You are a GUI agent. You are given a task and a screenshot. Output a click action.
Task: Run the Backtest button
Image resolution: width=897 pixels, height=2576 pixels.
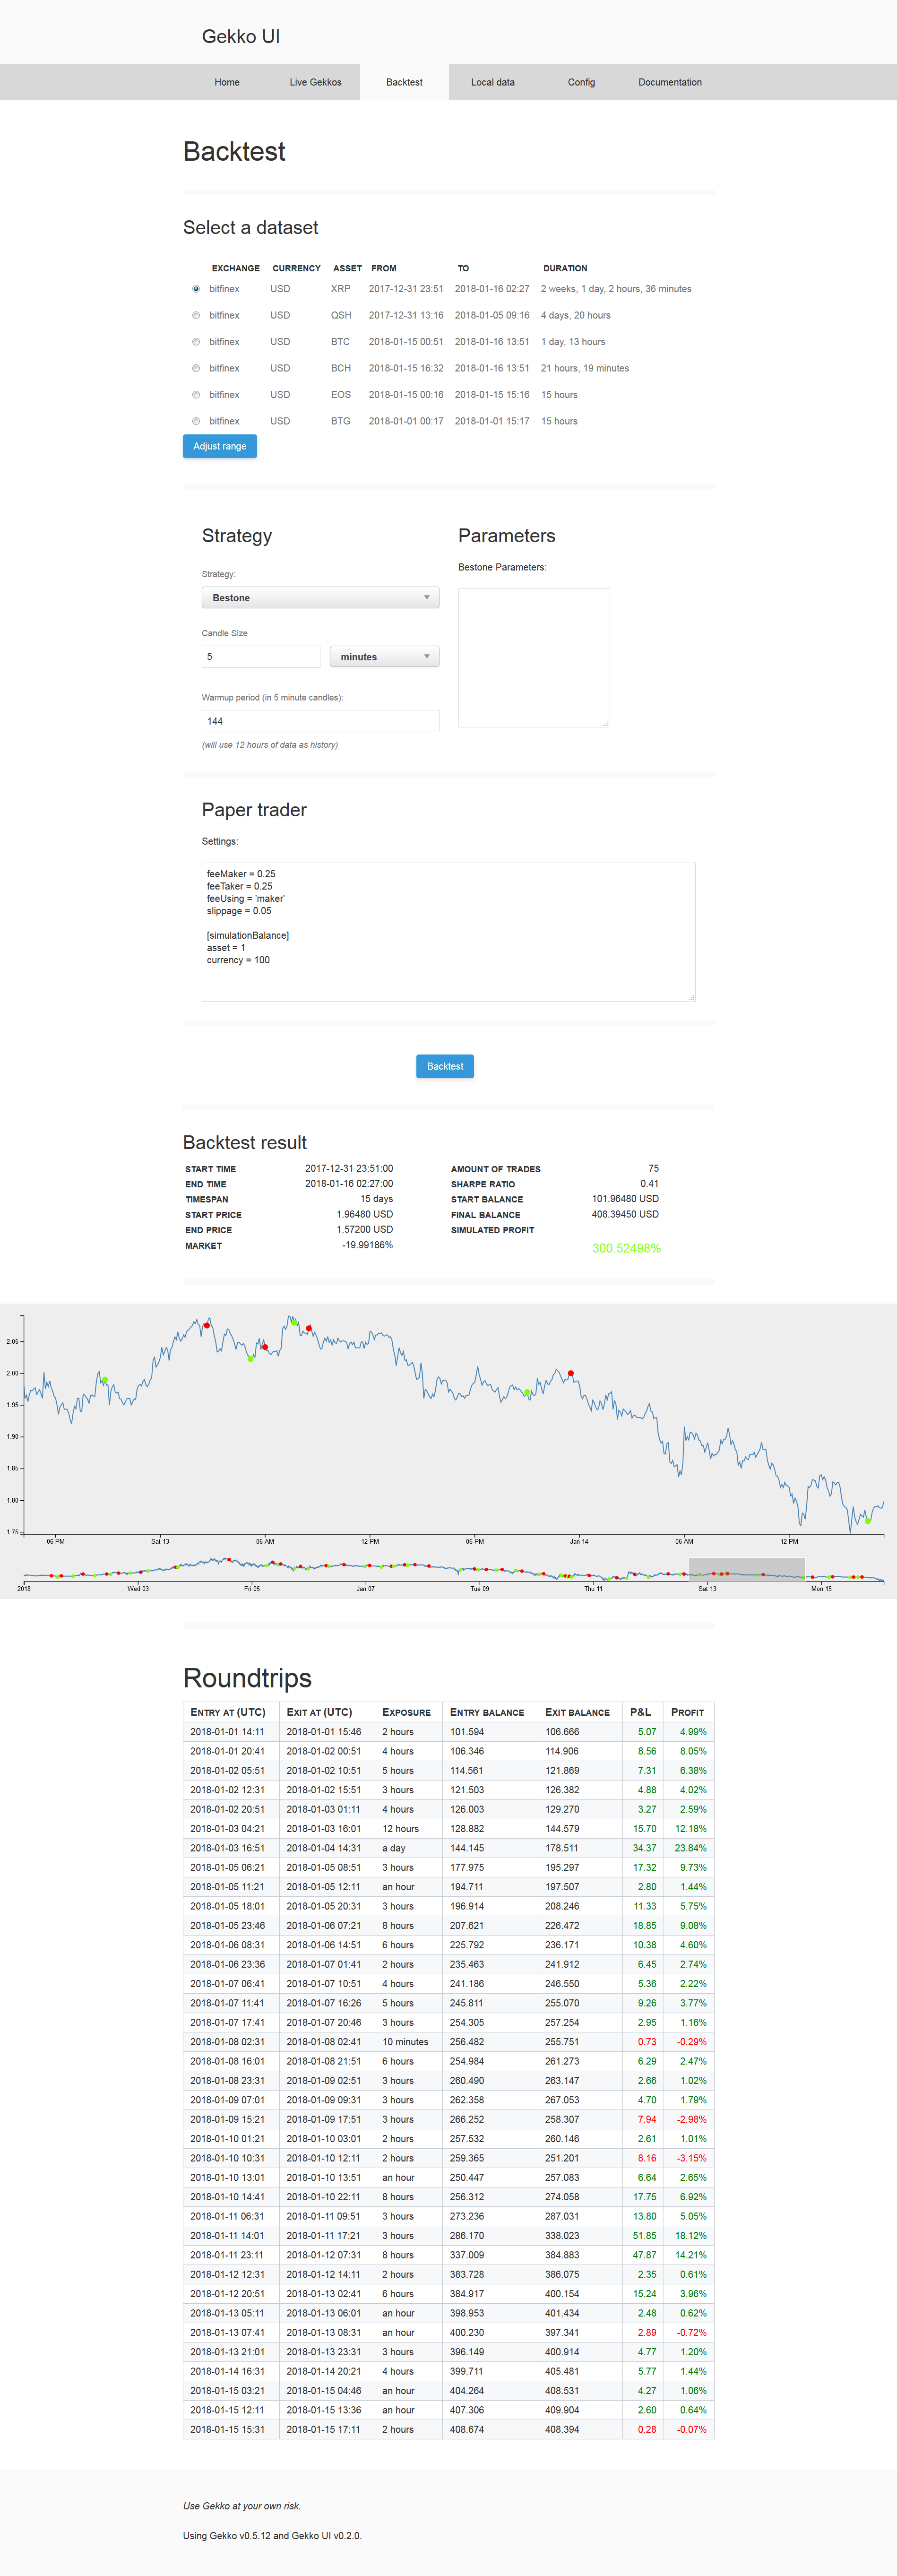click(445, 1066)
